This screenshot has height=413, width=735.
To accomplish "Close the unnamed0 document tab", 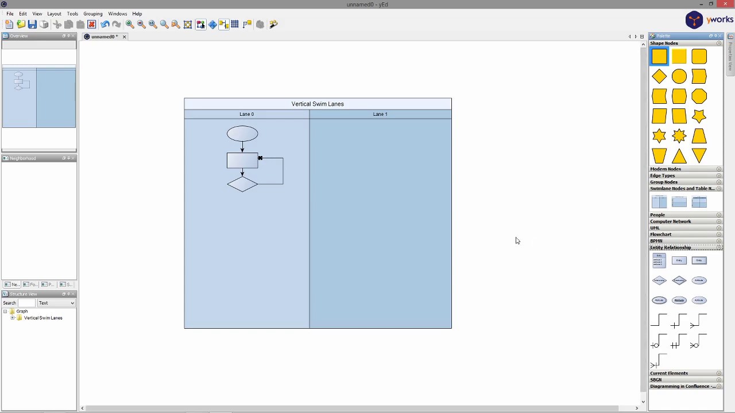I will (124, 37).
